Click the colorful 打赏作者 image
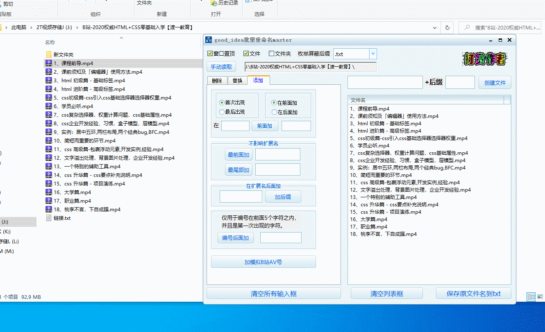545x332 pixels. 485,59
